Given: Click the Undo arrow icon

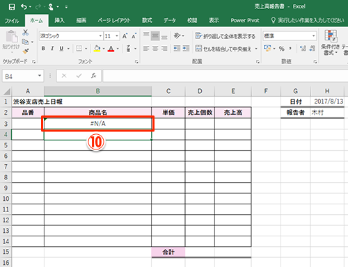Looking at the screenshot, I should 24,7.
